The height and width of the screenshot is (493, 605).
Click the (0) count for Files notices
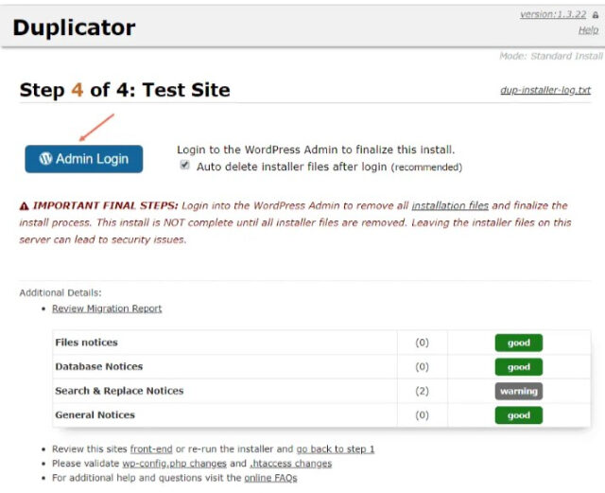423,343
